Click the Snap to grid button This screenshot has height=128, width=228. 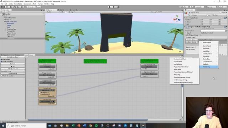(x=13, y=74)
